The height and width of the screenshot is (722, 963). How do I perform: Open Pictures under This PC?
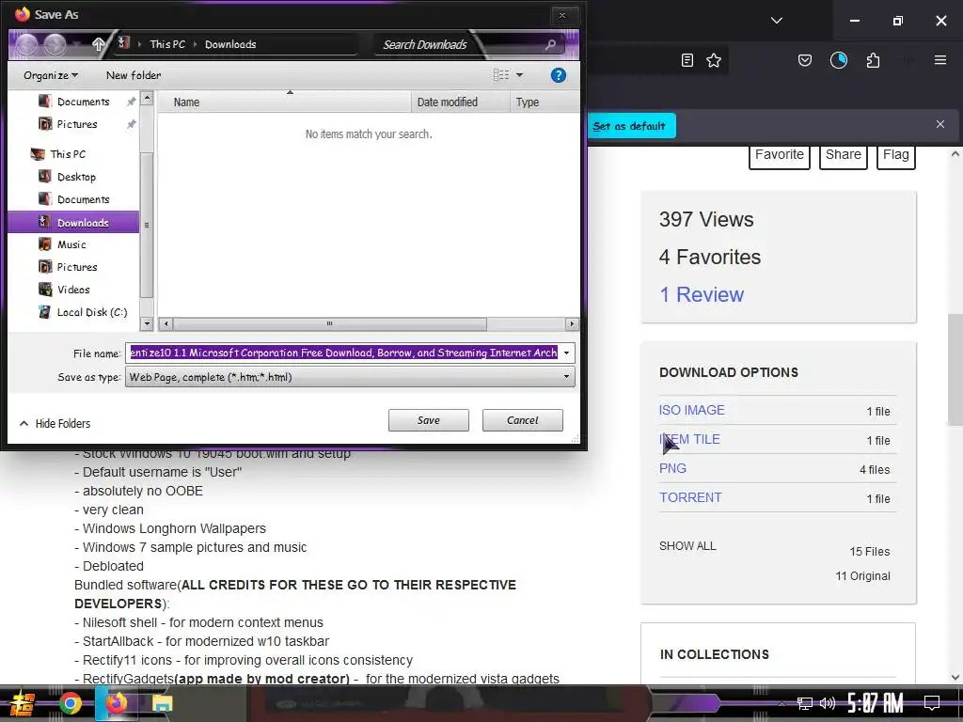77,267
